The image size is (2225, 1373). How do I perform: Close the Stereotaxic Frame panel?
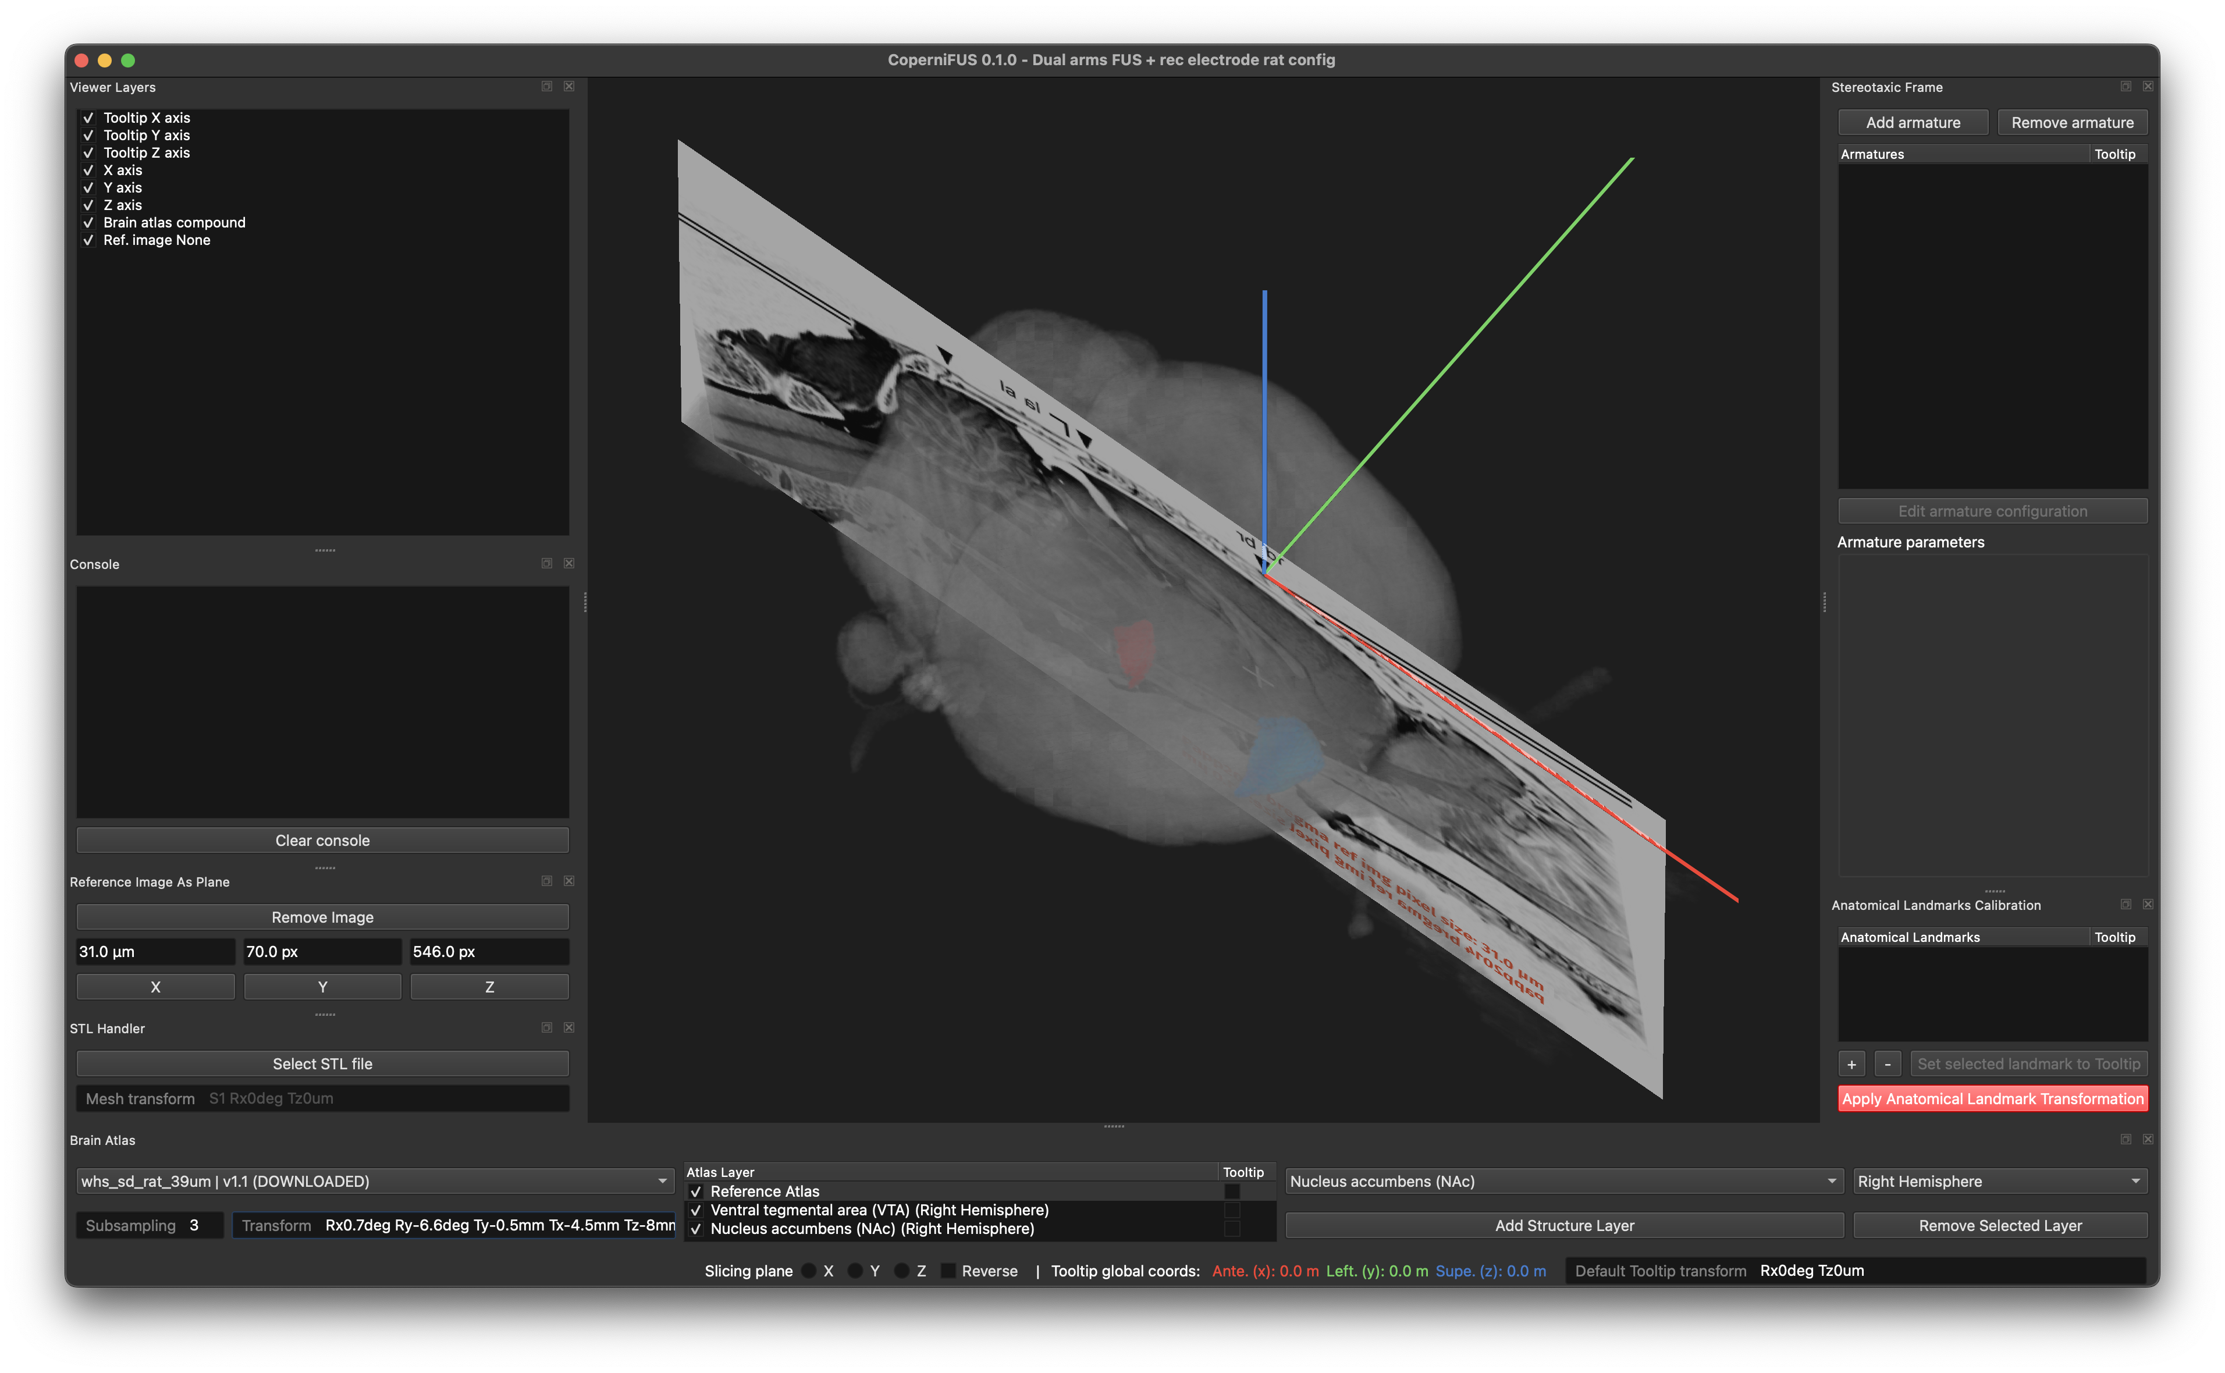2148,86
